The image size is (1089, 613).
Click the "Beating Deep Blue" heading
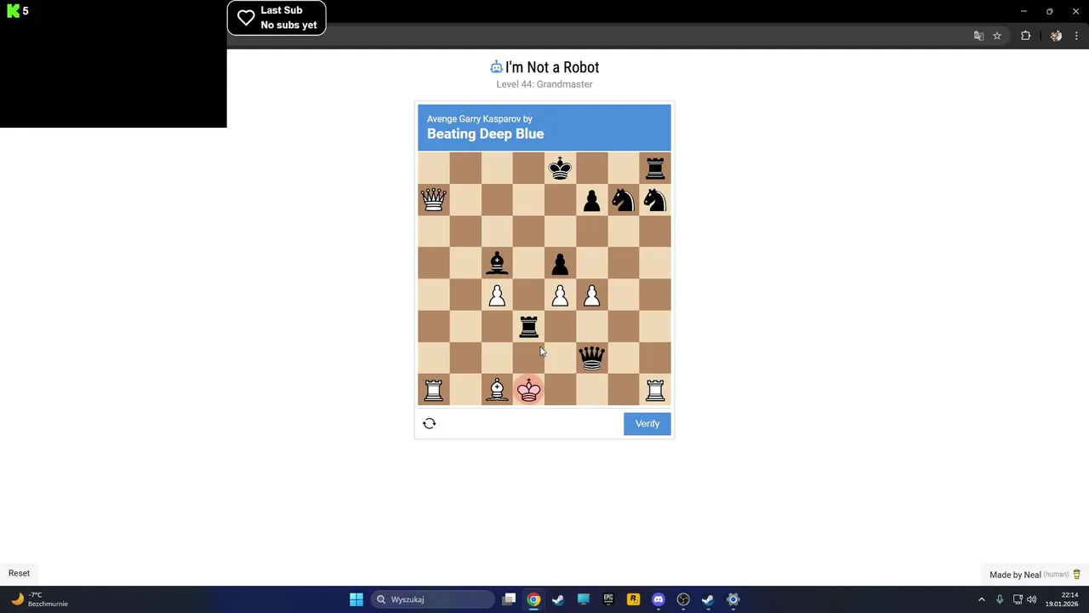click(485, 134)
